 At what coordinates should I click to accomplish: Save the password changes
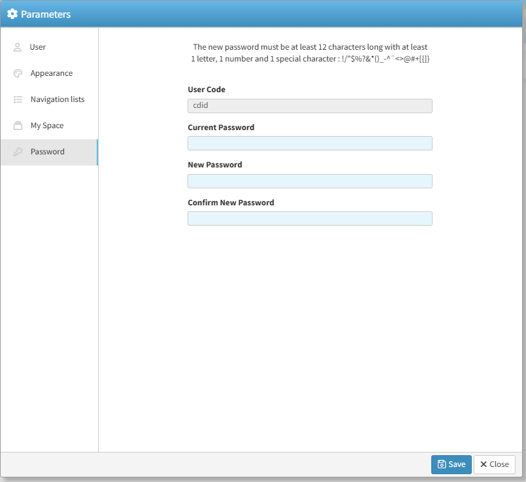coord(452,464)
